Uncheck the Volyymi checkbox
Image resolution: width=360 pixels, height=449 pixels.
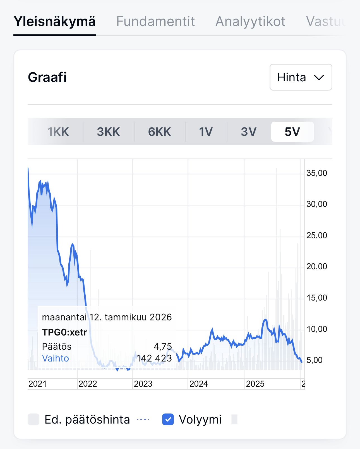click(x=168, y=419)
